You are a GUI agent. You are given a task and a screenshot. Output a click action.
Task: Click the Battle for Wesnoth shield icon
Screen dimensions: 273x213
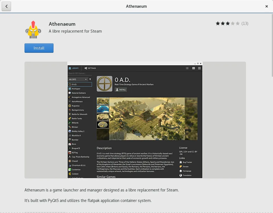click(69, 114)
